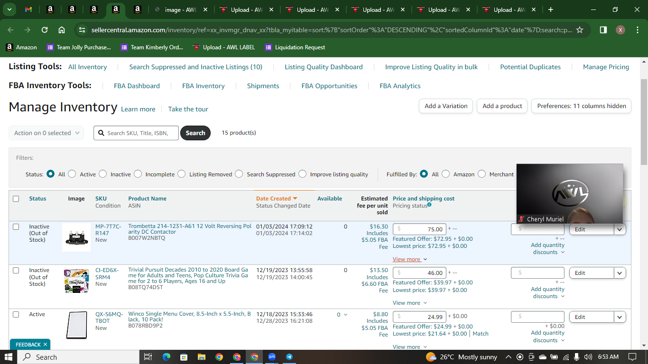Sort by the Date Created column header
648x364 pixels.
coord(277,199)
